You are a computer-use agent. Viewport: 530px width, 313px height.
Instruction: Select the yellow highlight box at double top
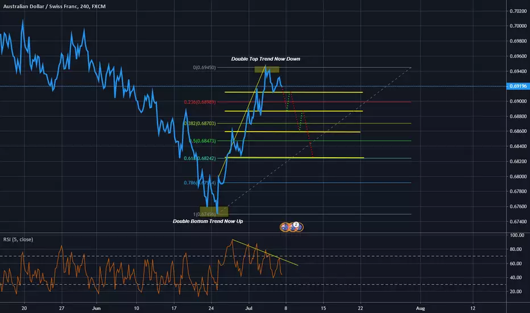point(267,69)
